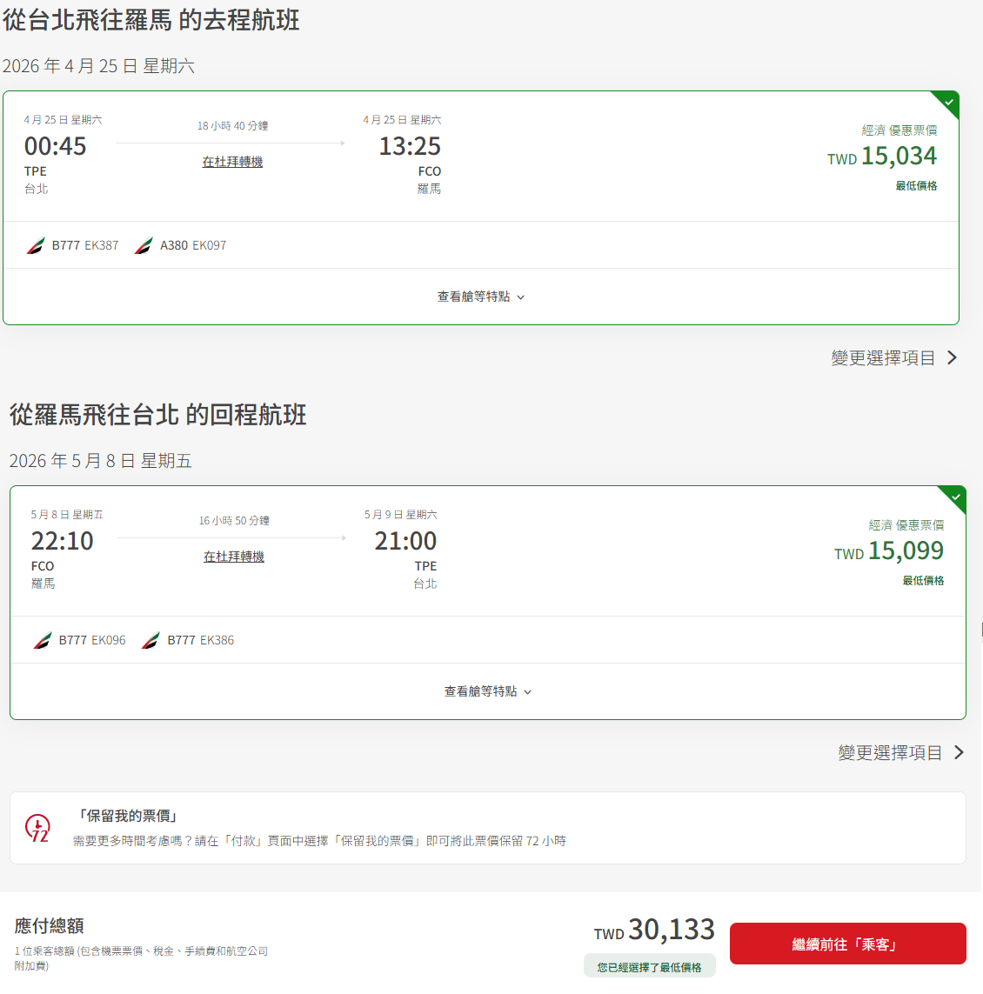This screenshot has height=994, width=983.
Task: Select outbound fare TWD 15,034
Action: click(x=881, y=156)
